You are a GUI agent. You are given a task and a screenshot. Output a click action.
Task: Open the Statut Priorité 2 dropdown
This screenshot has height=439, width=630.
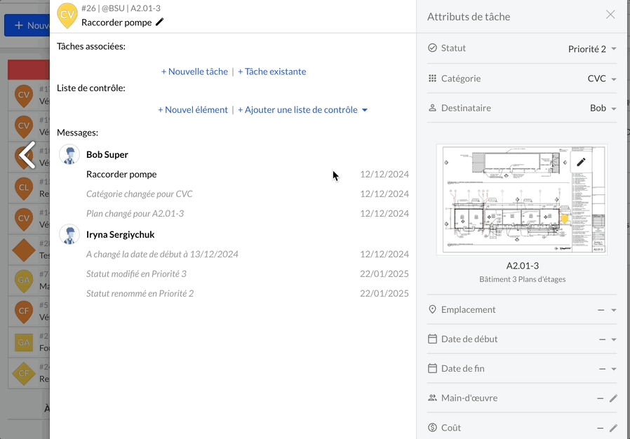[592, 49]
